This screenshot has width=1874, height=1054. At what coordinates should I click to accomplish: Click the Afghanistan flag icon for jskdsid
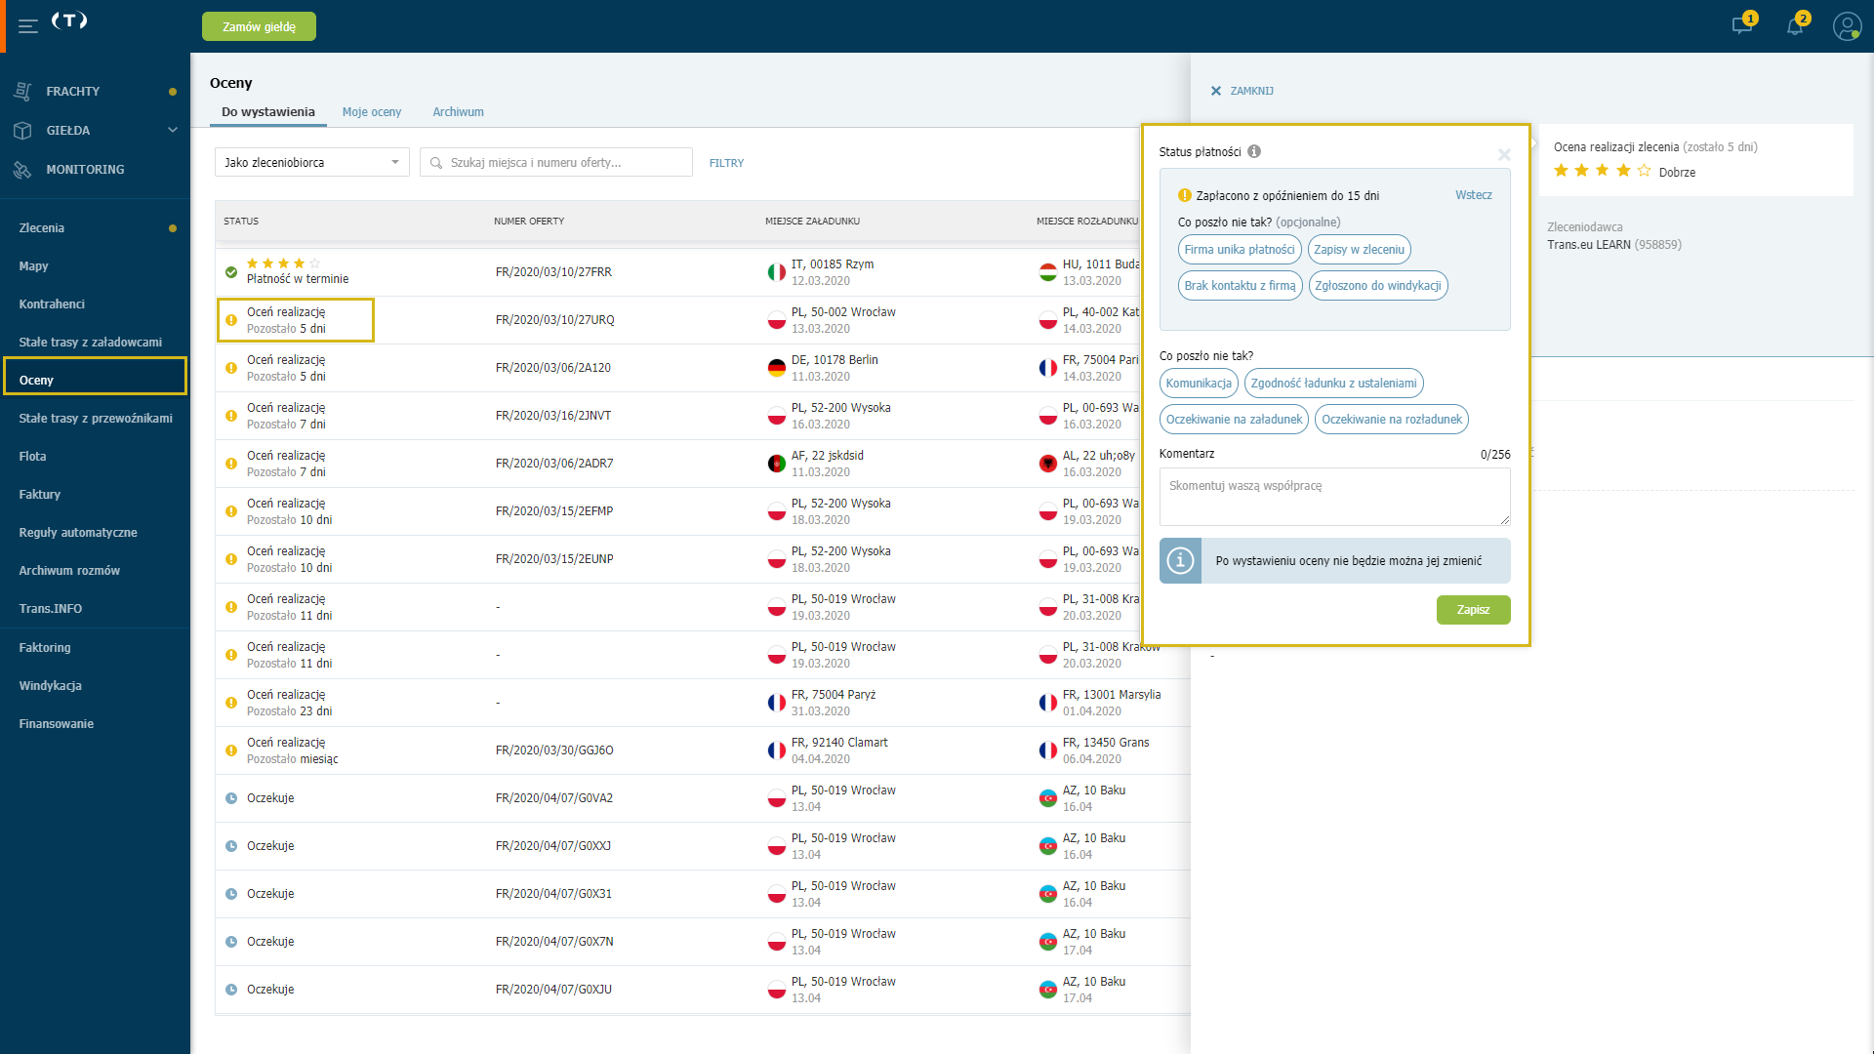777,464
